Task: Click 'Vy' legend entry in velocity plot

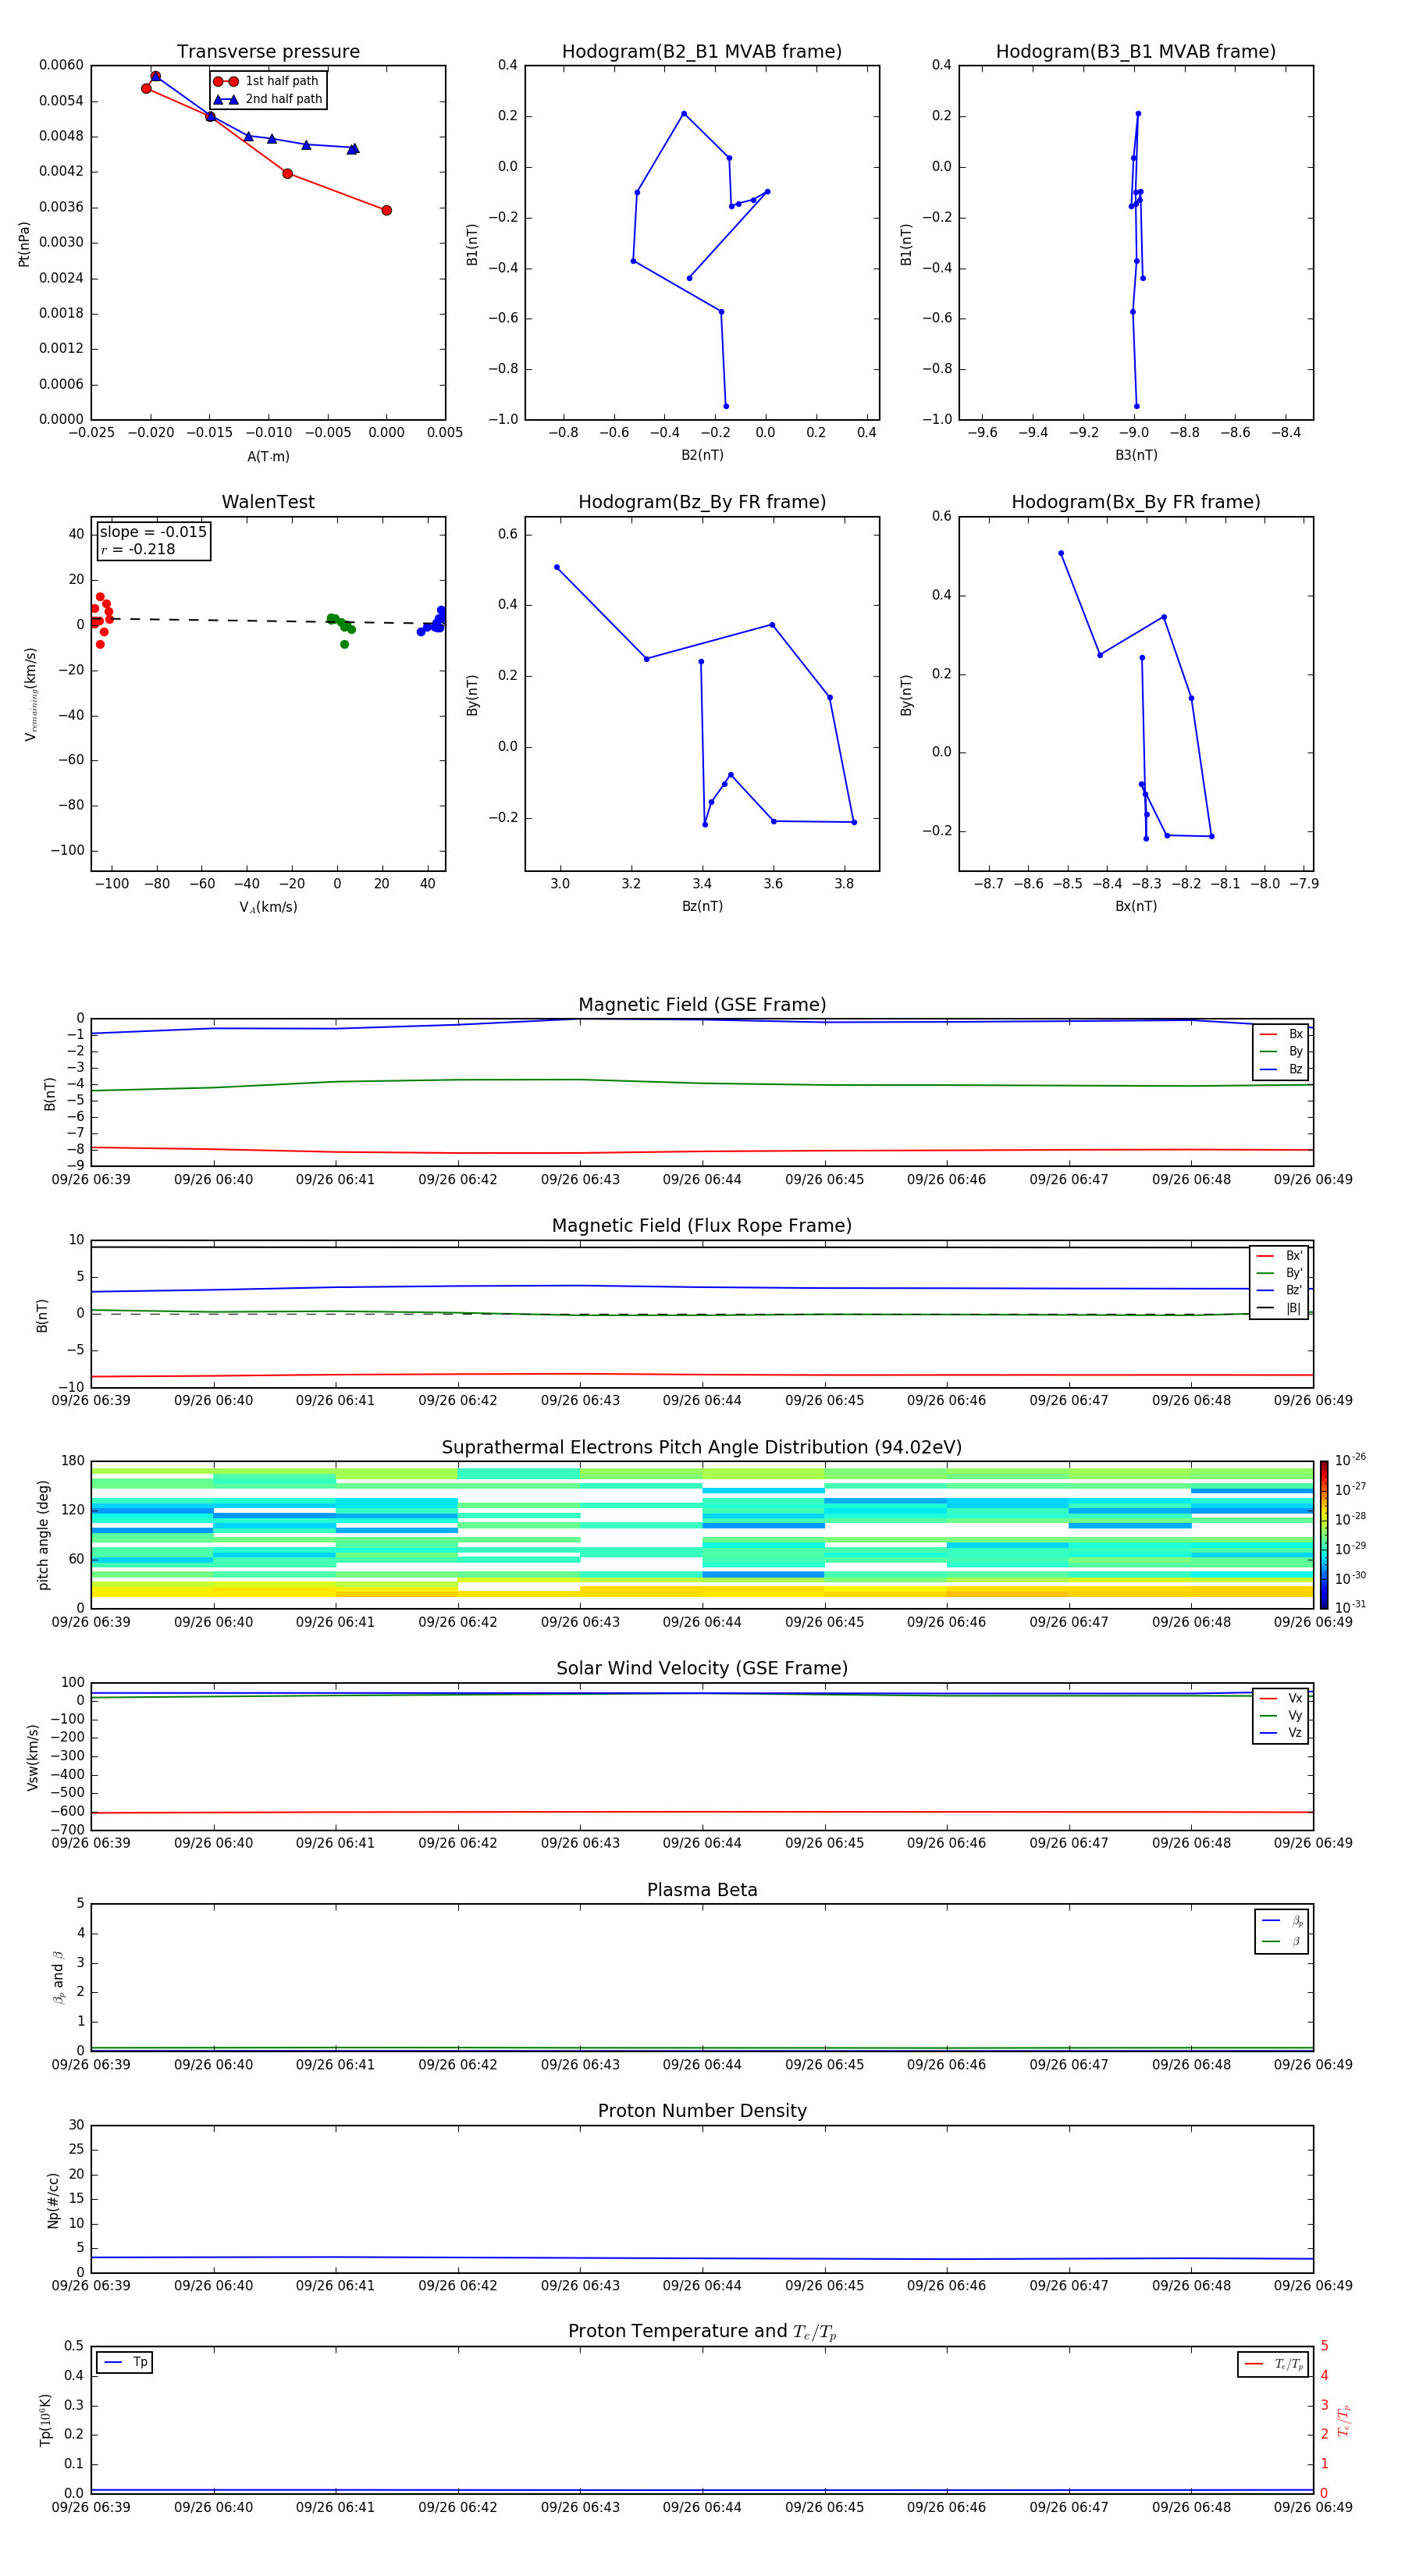Action: tap(1281, 1715)
